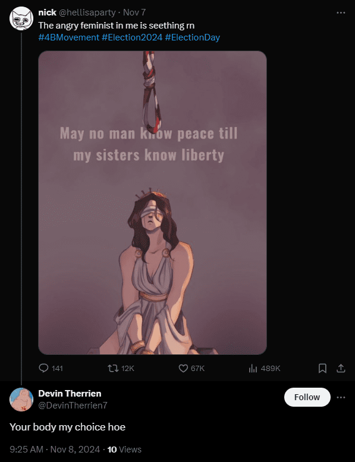The image size is (355, 462).
Task: Open Devin Therrien's avatar profile picture
Action: 21,400
